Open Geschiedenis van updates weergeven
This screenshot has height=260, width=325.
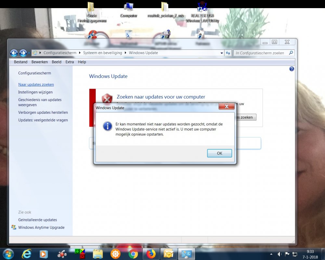click(x=40, y=102)
